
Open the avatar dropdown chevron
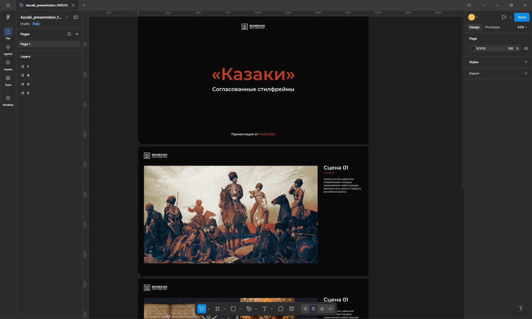point(477,17)
